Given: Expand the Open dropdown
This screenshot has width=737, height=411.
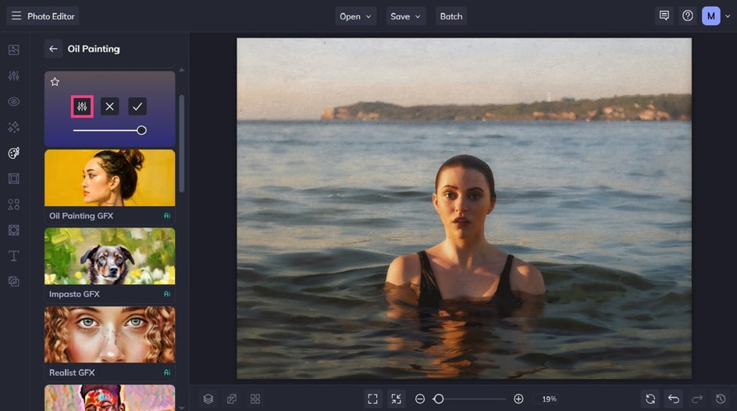Looking at the screenshot, I should (x=355, y=16).
